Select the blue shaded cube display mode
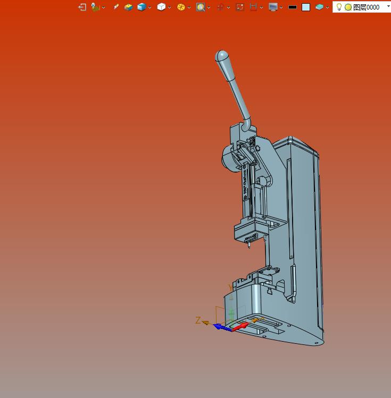Screen dimensions: 391x398 click(x=142, y=7)
